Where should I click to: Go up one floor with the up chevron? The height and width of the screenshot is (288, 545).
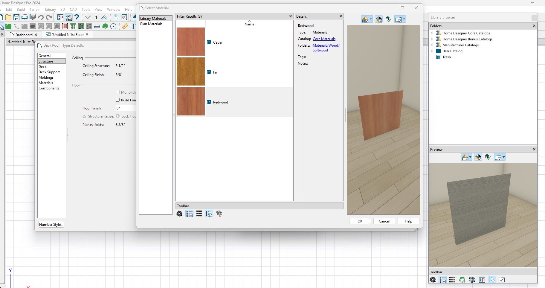(104, 17)
